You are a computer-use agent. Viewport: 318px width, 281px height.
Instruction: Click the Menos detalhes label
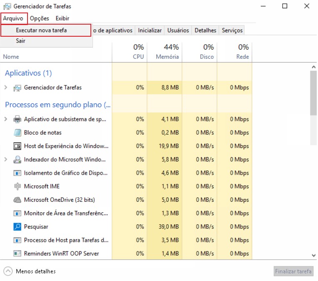point(36,271)
